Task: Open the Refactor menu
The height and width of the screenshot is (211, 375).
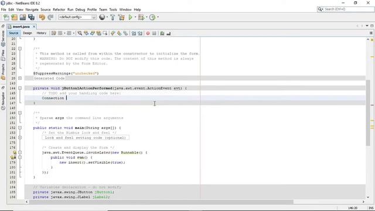Action: coord(59,9)
